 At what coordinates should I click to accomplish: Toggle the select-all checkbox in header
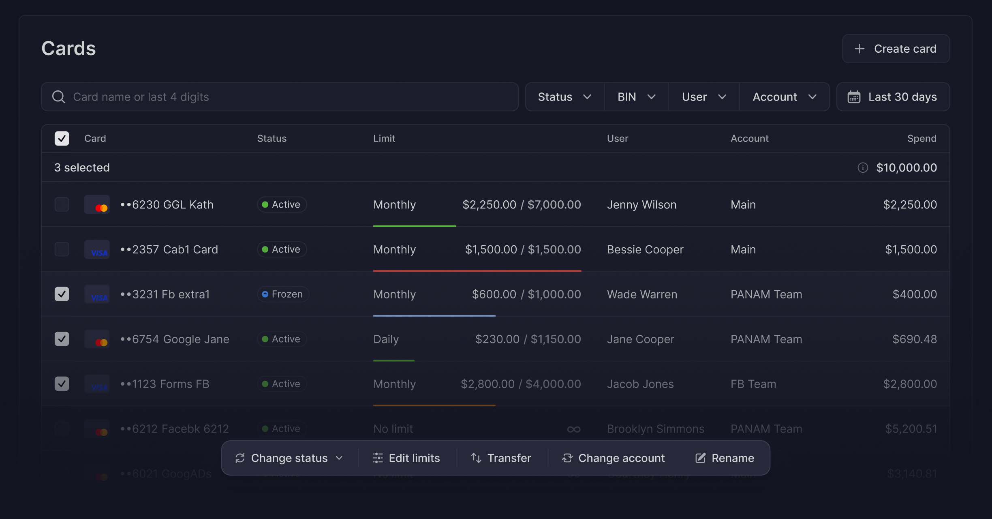[x=62, y=139]
